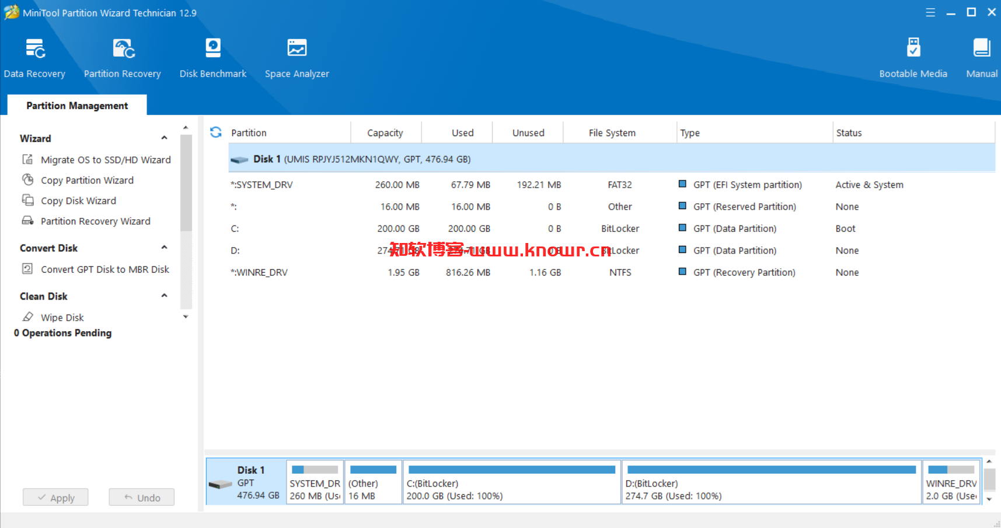Click the MiniTool app logo in the title bar
This screenshot has height=528, width=1001.
11,12
